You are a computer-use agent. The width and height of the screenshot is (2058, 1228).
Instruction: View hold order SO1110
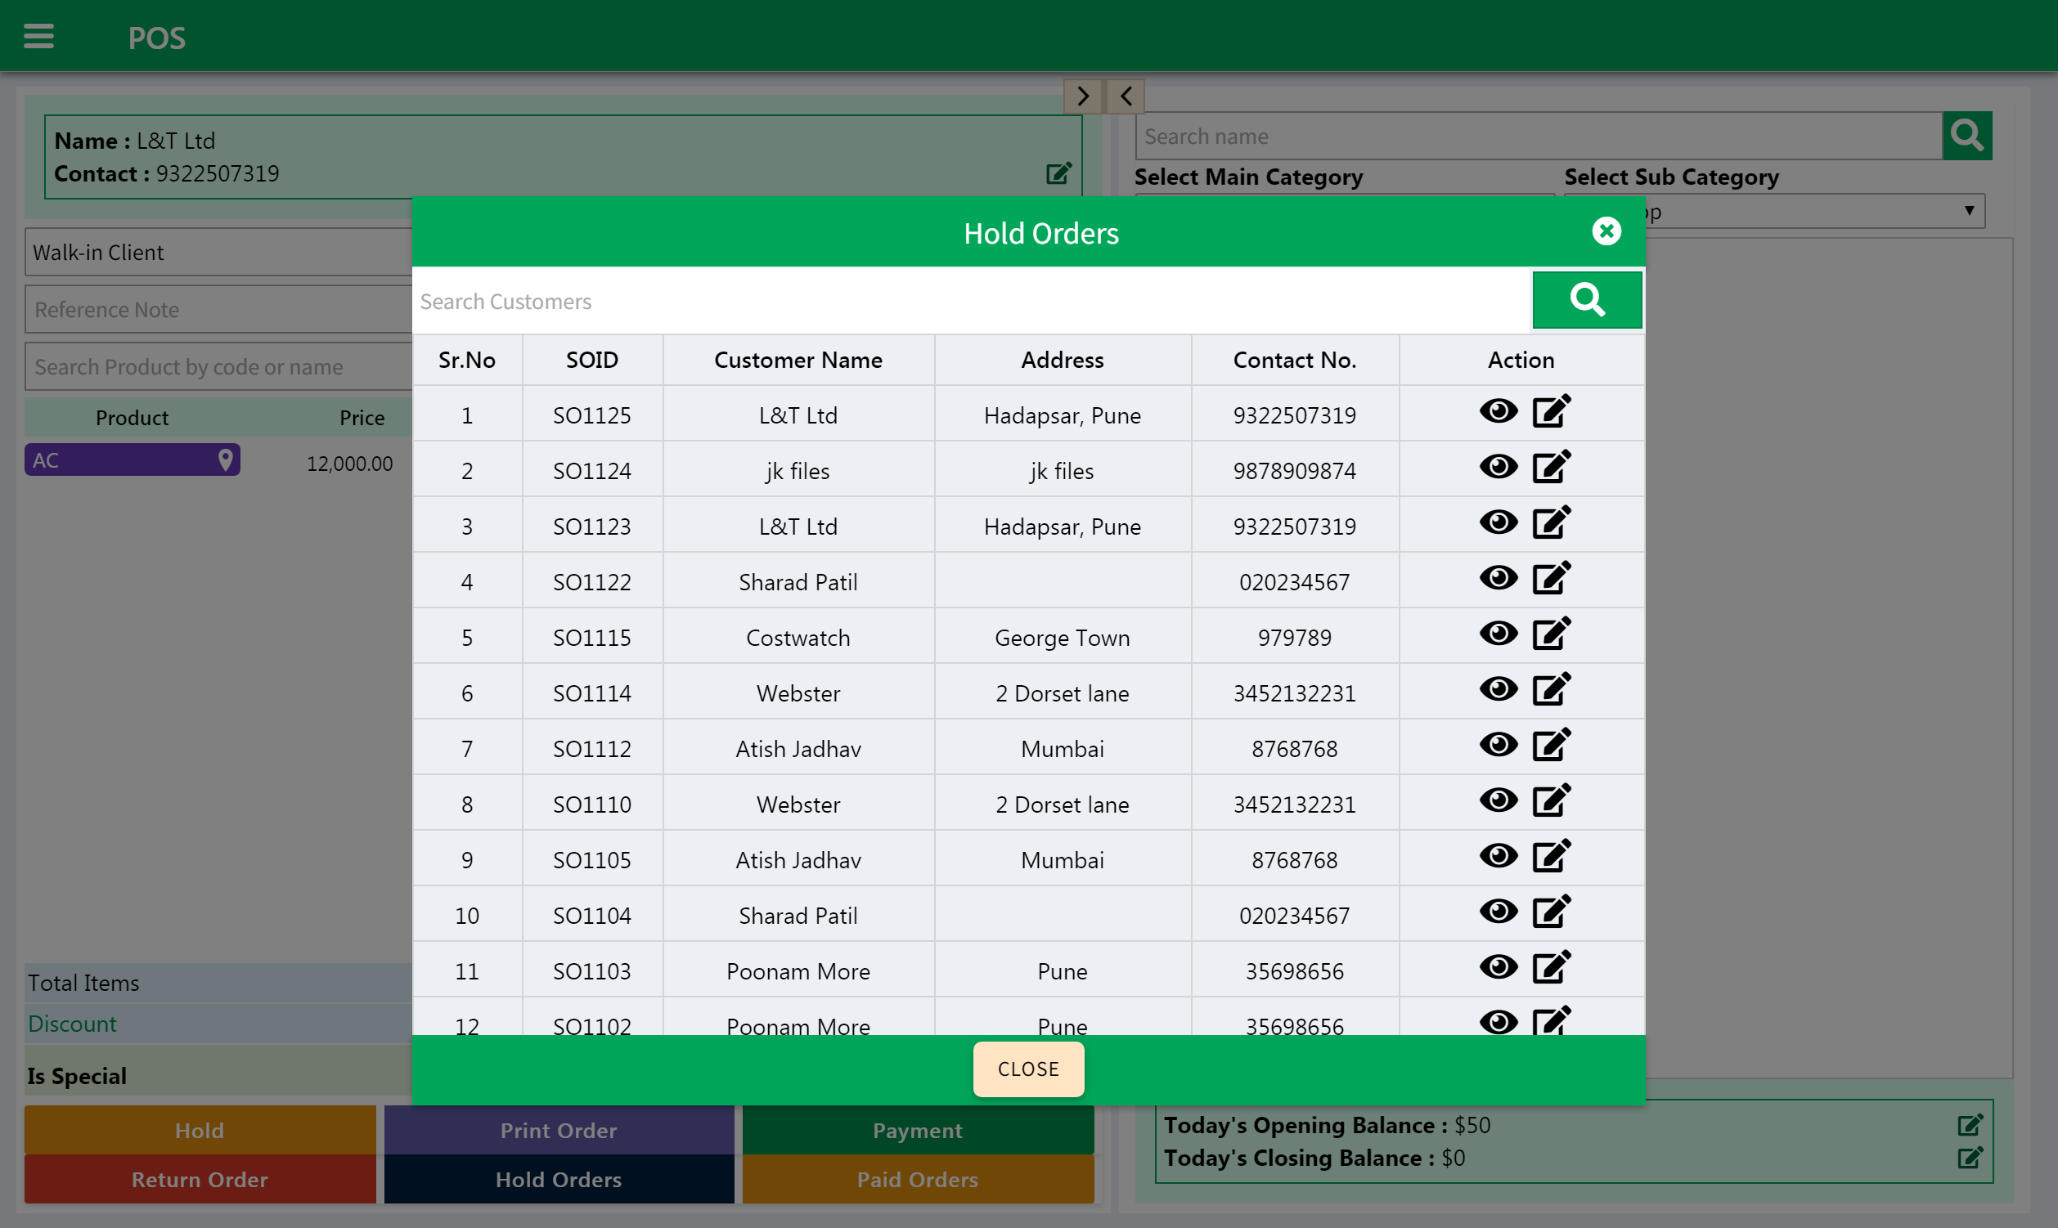pos(1499,800)
